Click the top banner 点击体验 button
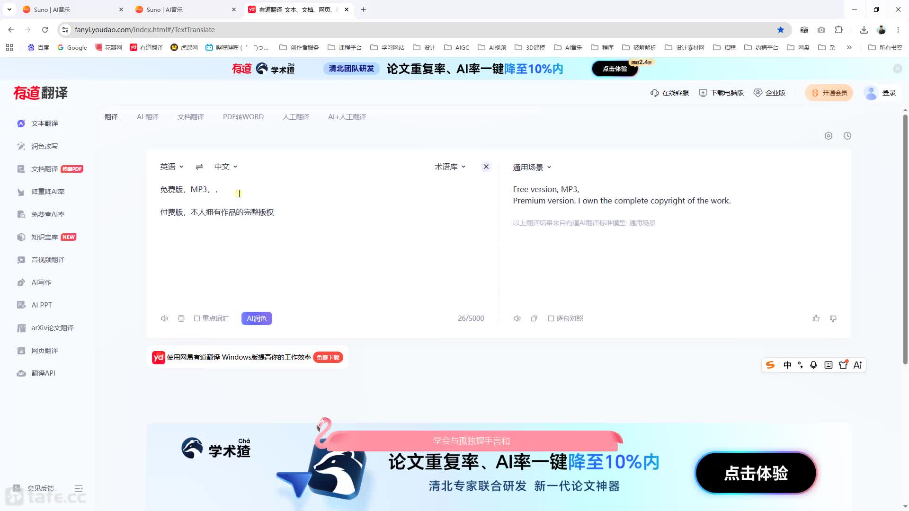The width and height of the screenshot is (909, 511). pyautogui.click(x=615, y=69)
